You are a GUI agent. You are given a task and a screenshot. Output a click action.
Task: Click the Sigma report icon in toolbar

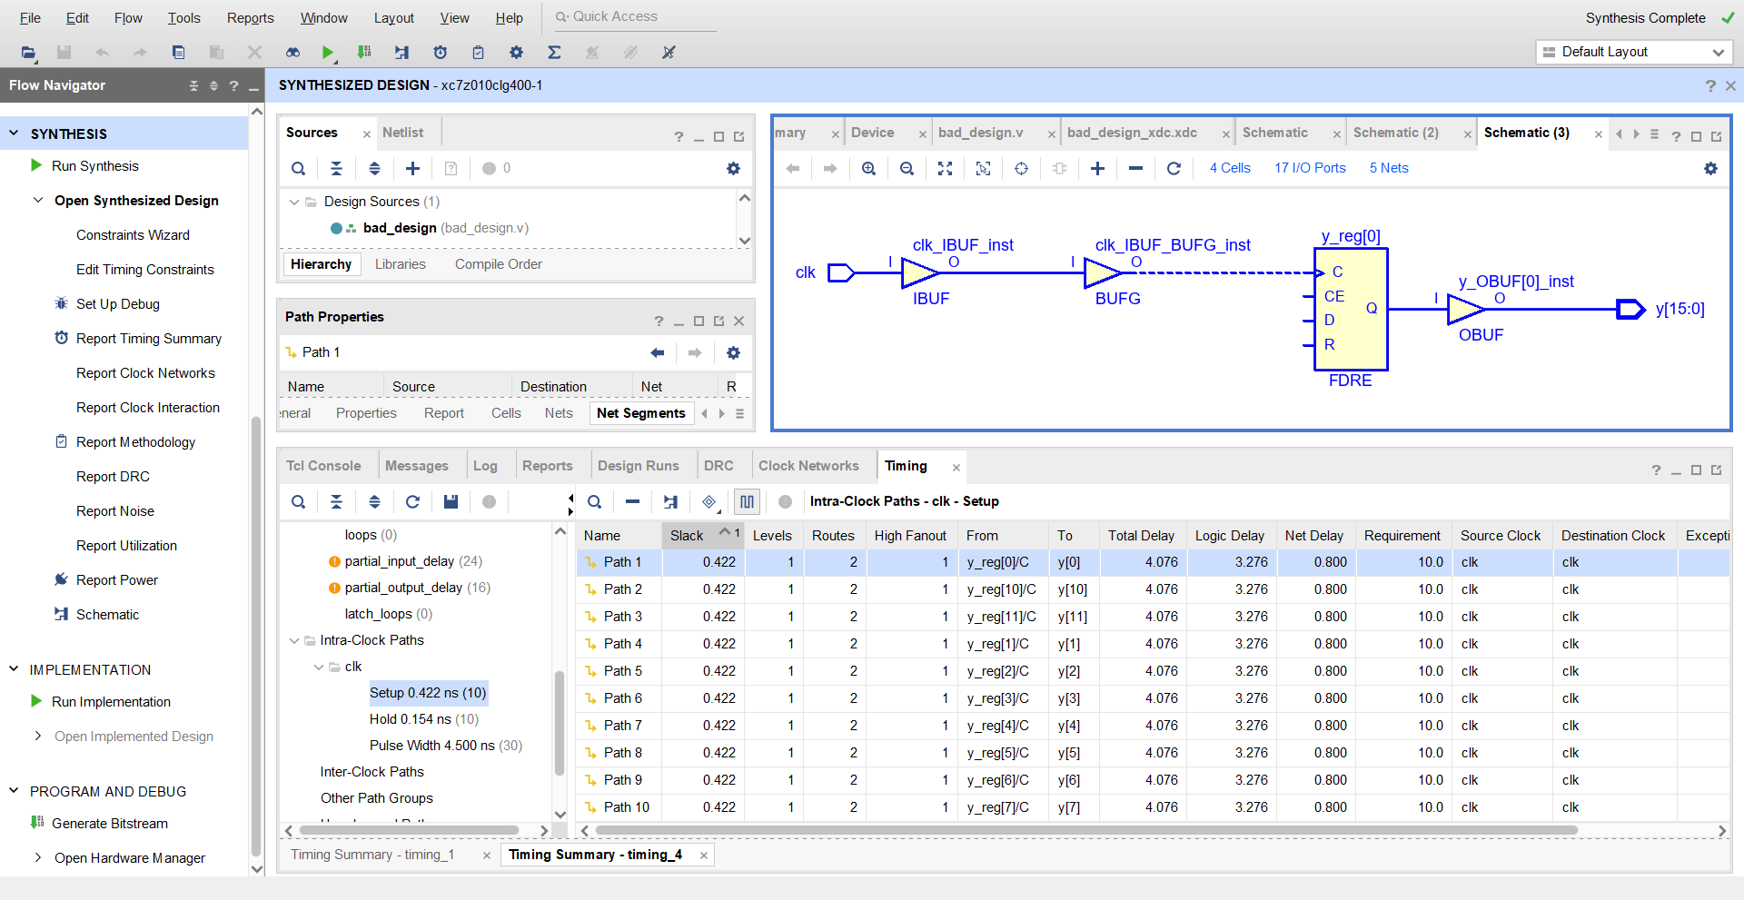(x=554, y=53)
